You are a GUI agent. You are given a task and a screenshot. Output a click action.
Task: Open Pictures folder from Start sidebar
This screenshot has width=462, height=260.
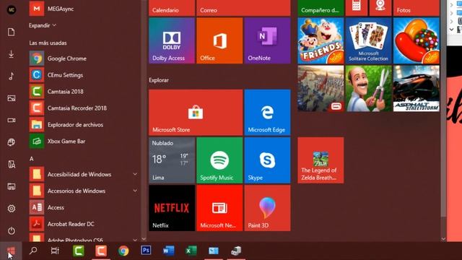(12, 98)
